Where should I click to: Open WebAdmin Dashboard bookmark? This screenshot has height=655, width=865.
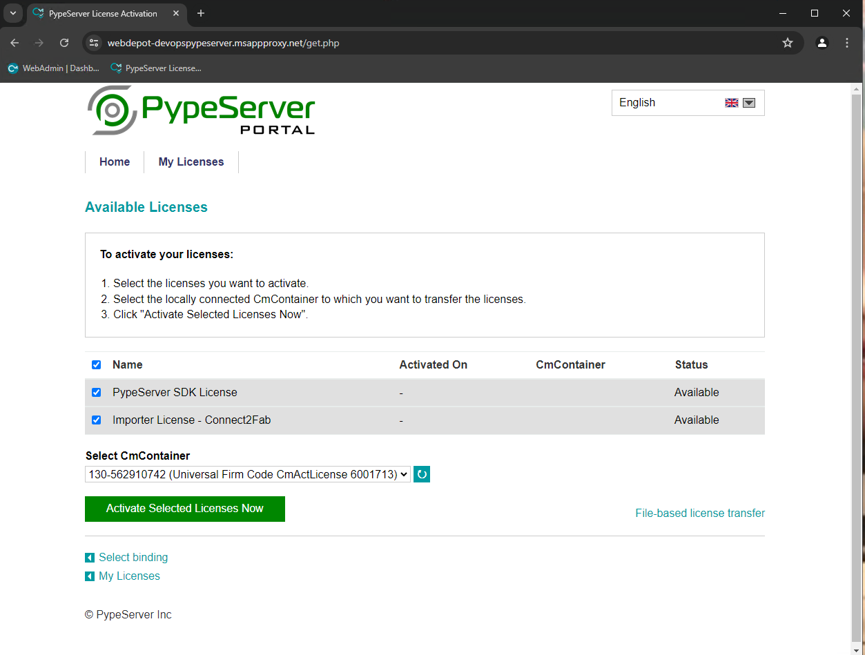point(54,68)
